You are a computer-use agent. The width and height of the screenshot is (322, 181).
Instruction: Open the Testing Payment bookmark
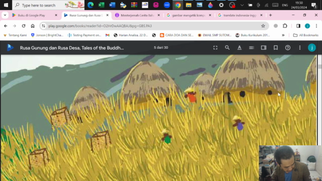pyautogui.click(x=85, y=35)
